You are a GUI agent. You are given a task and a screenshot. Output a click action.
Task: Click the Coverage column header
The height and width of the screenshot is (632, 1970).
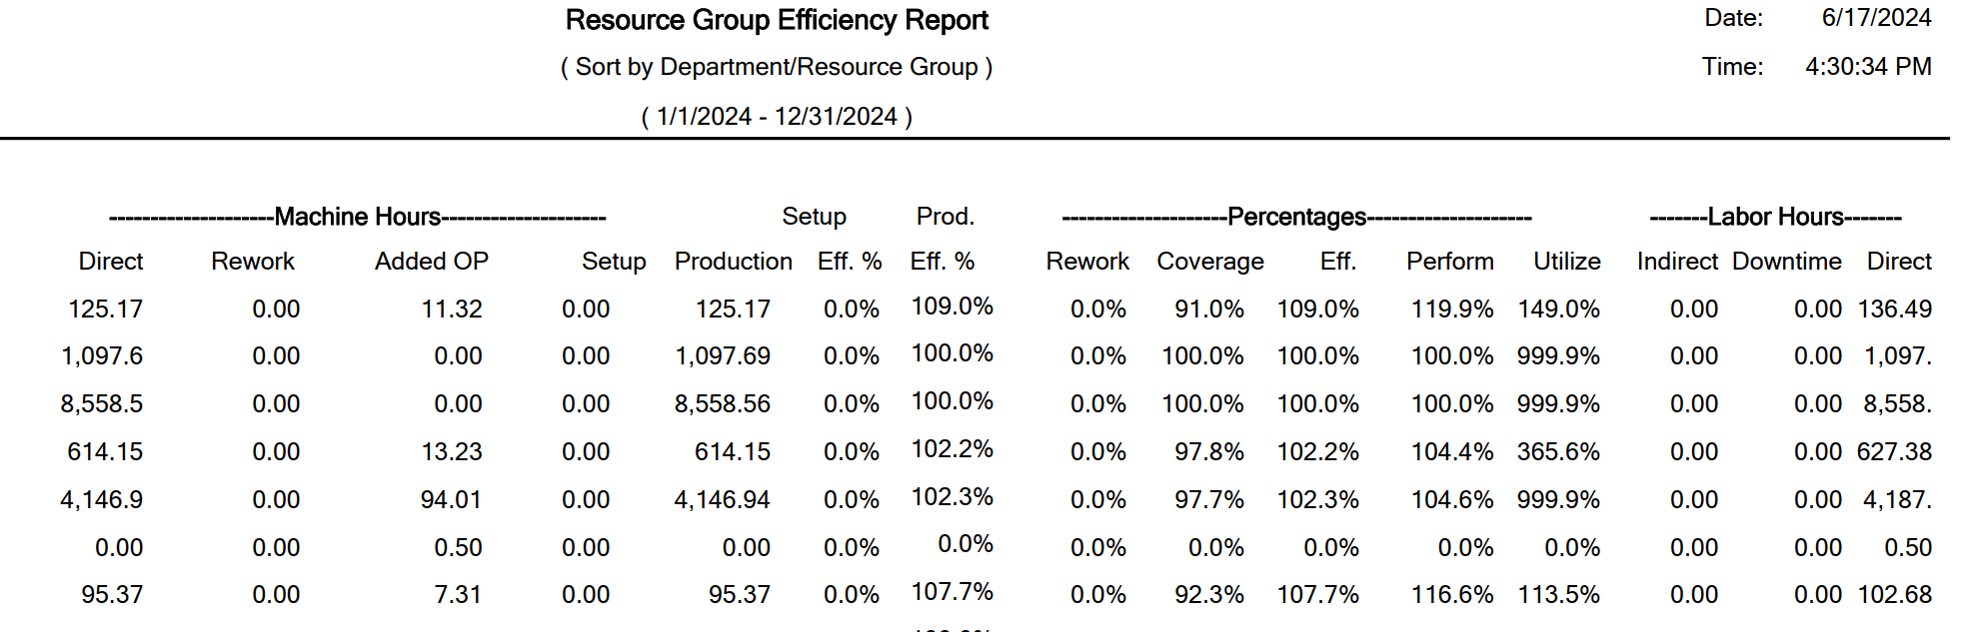[1209, 262]
